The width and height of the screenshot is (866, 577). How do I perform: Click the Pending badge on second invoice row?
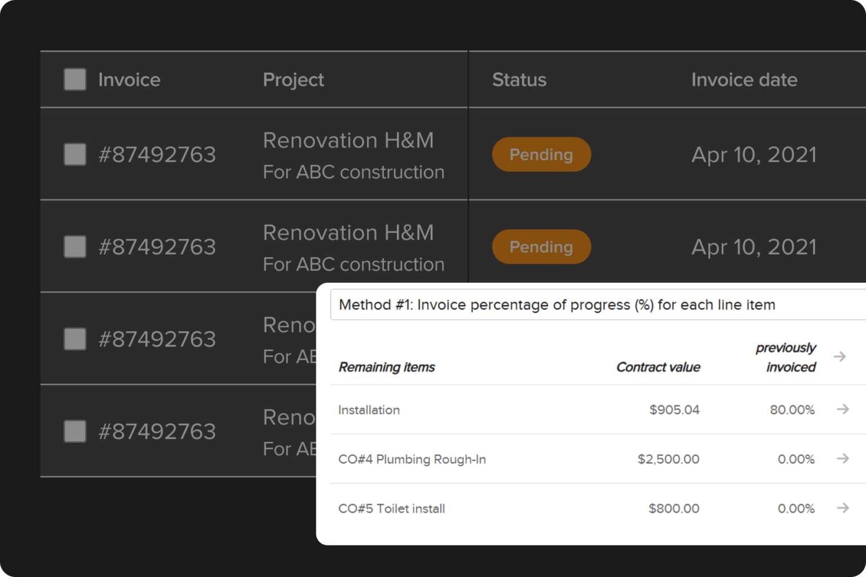(x=541, y=247)
